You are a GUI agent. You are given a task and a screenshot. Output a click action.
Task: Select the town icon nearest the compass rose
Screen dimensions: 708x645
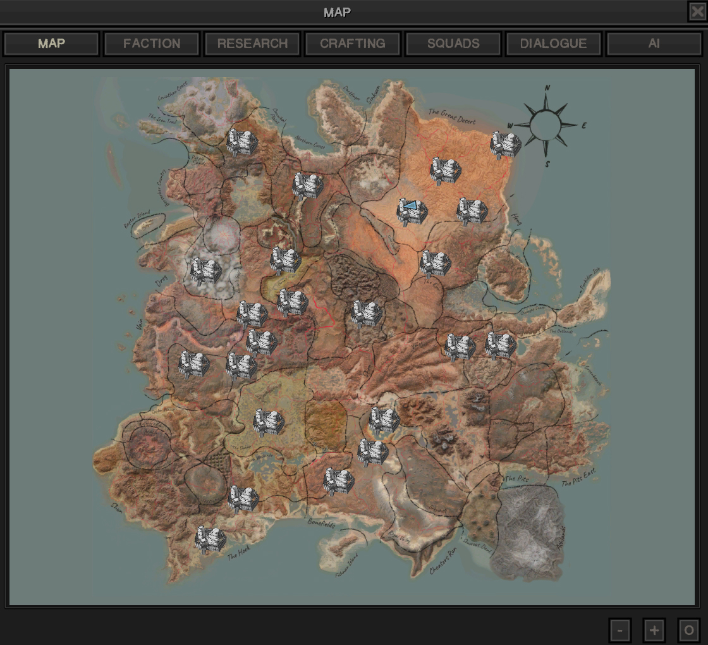[506, 144]
